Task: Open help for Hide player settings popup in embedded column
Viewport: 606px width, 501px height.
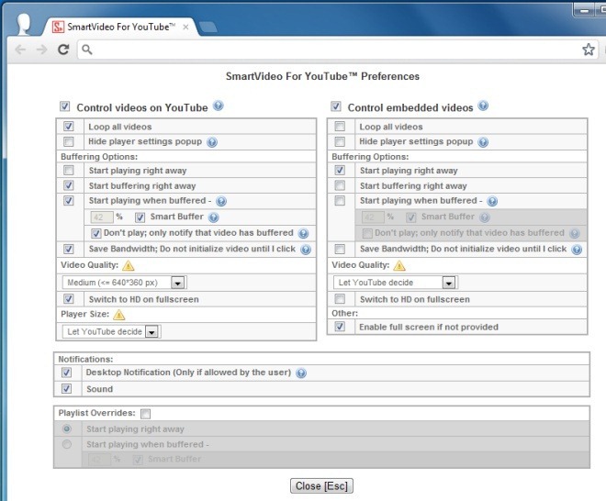Action: [483, 142]
